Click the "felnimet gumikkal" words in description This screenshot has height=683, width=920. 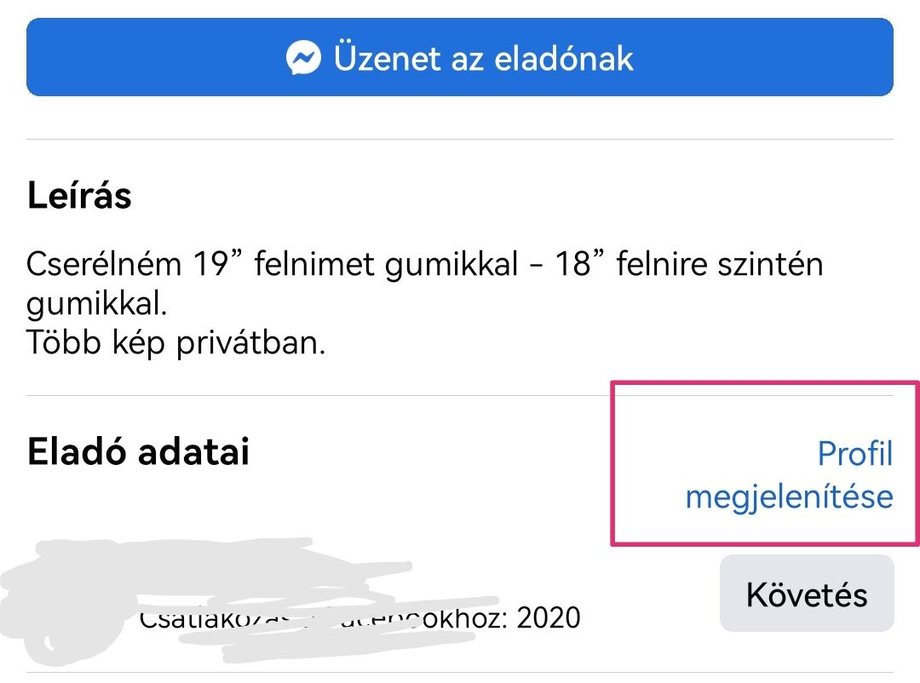coord(386,263)
